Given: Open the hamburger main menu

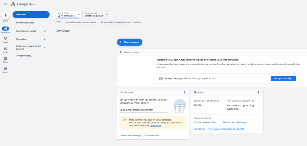Looking at the screenshot, I should [x=5, y=4].
